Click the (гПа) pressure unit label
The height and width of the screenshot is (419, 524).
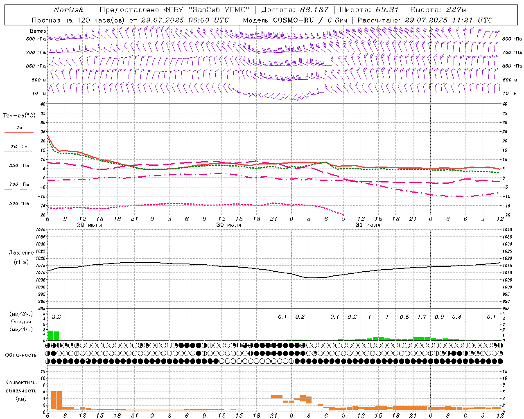pos(21,262)
